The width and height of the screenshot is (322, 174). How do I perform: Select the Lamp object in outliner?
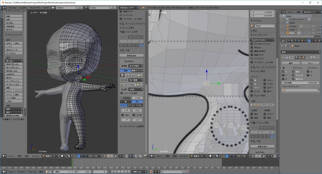coord(291,30)
